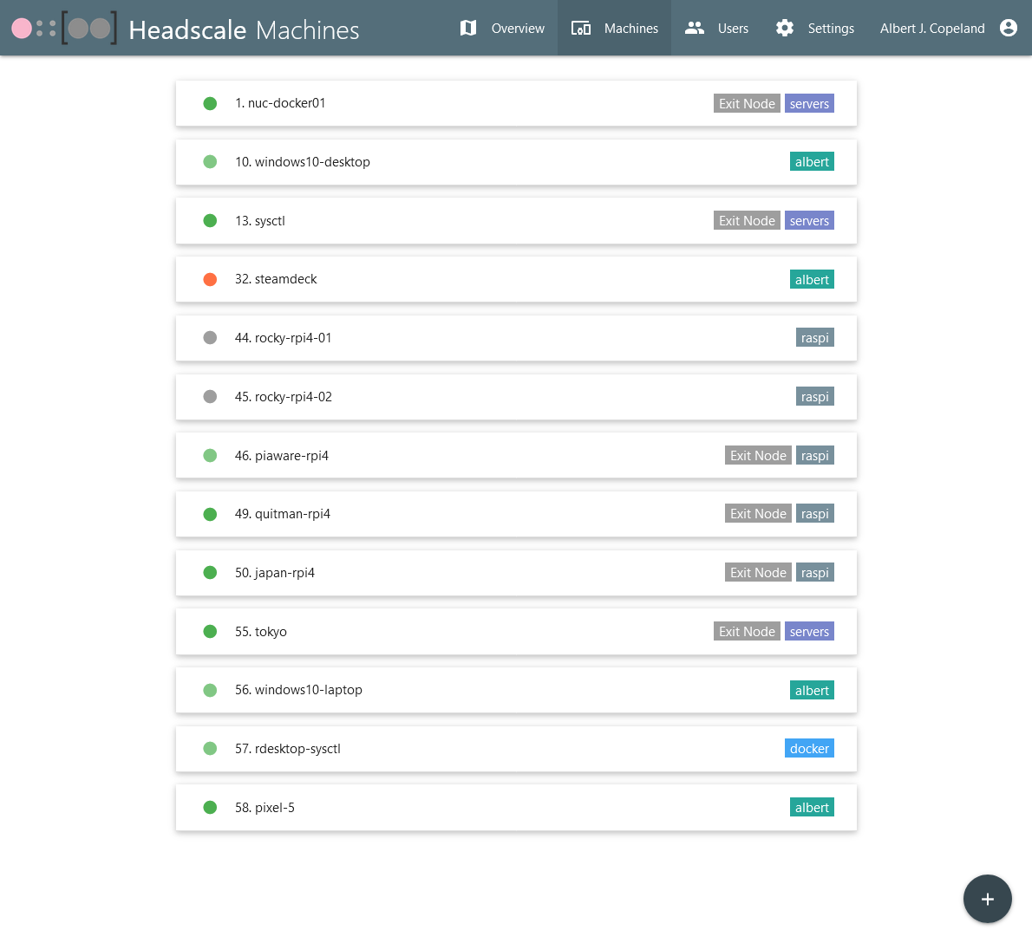Click the Machines devices icon

click(581, 28)
